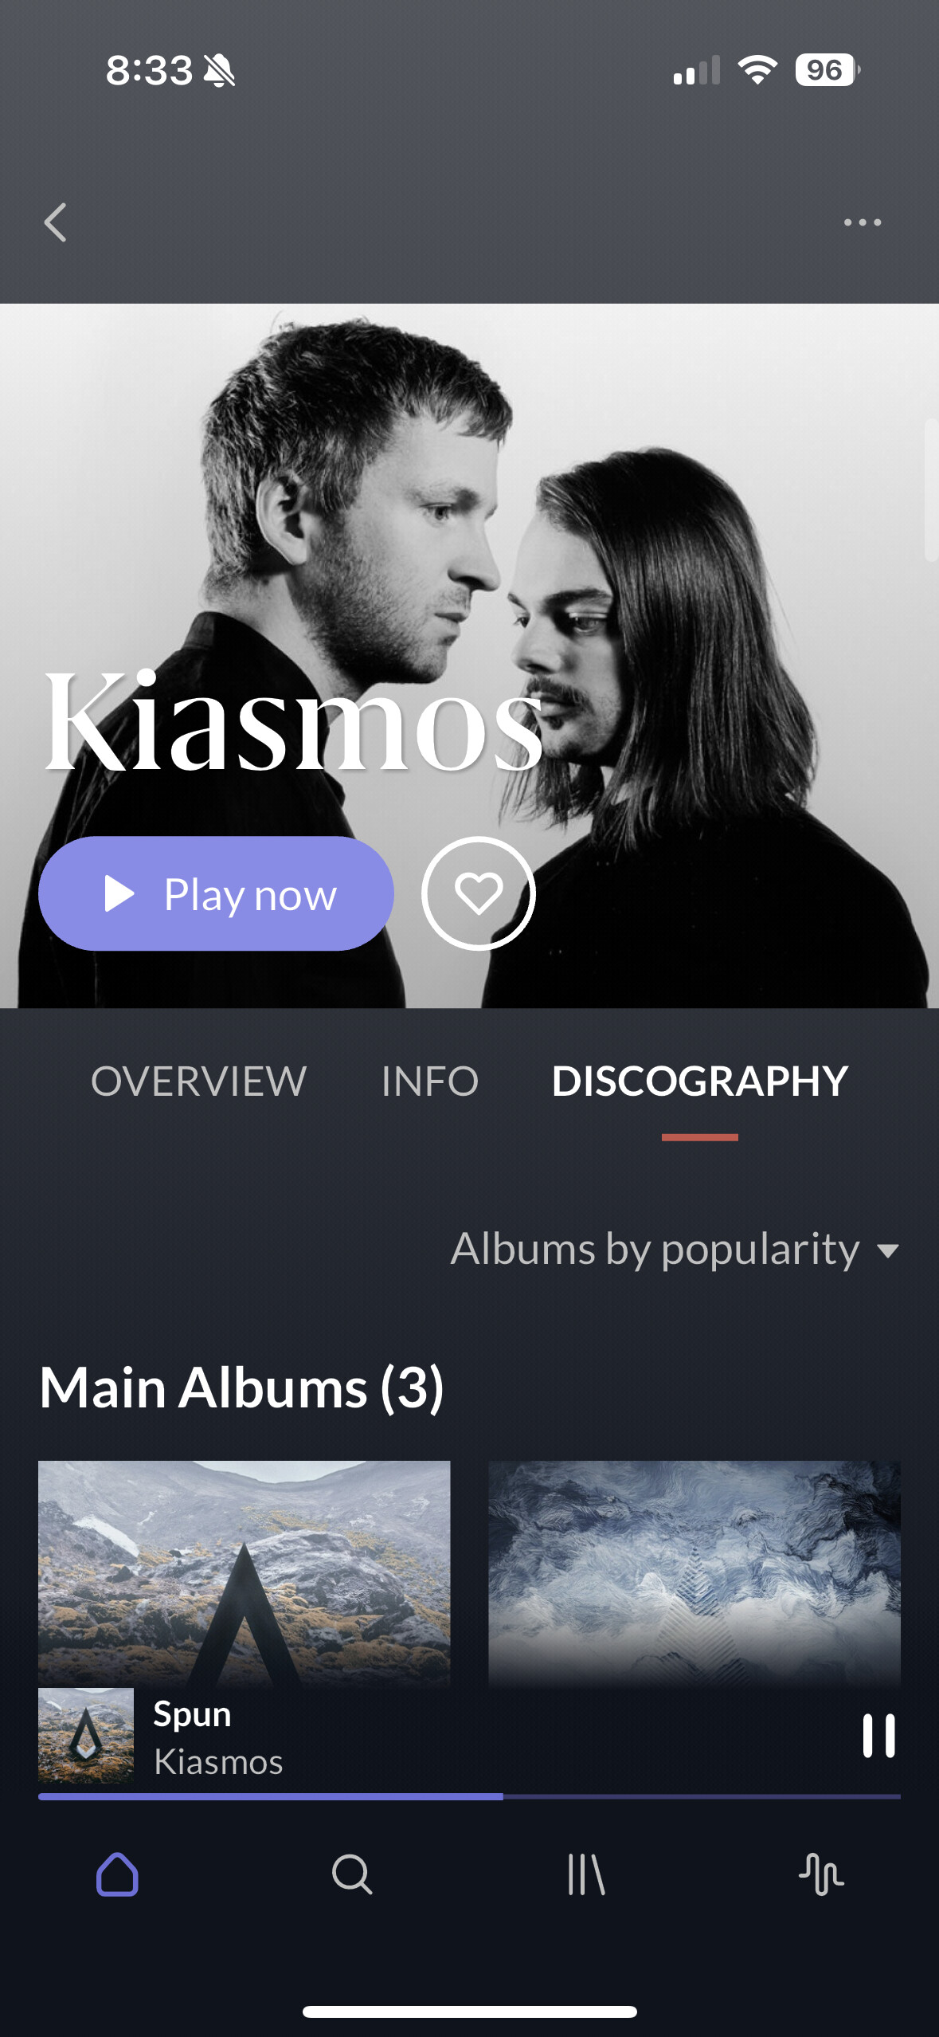This screenshot has width=939, height=2037.
Task: Open the Library icon in bottom bar
Action: [x=586, y=1874]
